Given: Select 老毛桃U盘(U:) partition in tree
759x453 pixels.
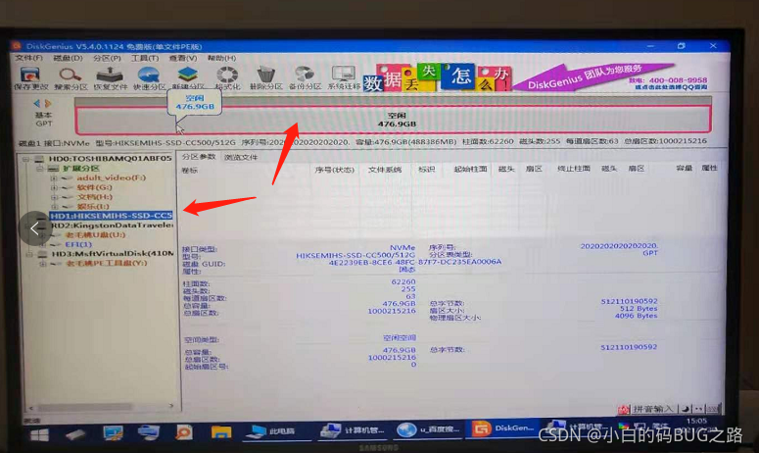Looking at the screenshot, I should [95, 235].
